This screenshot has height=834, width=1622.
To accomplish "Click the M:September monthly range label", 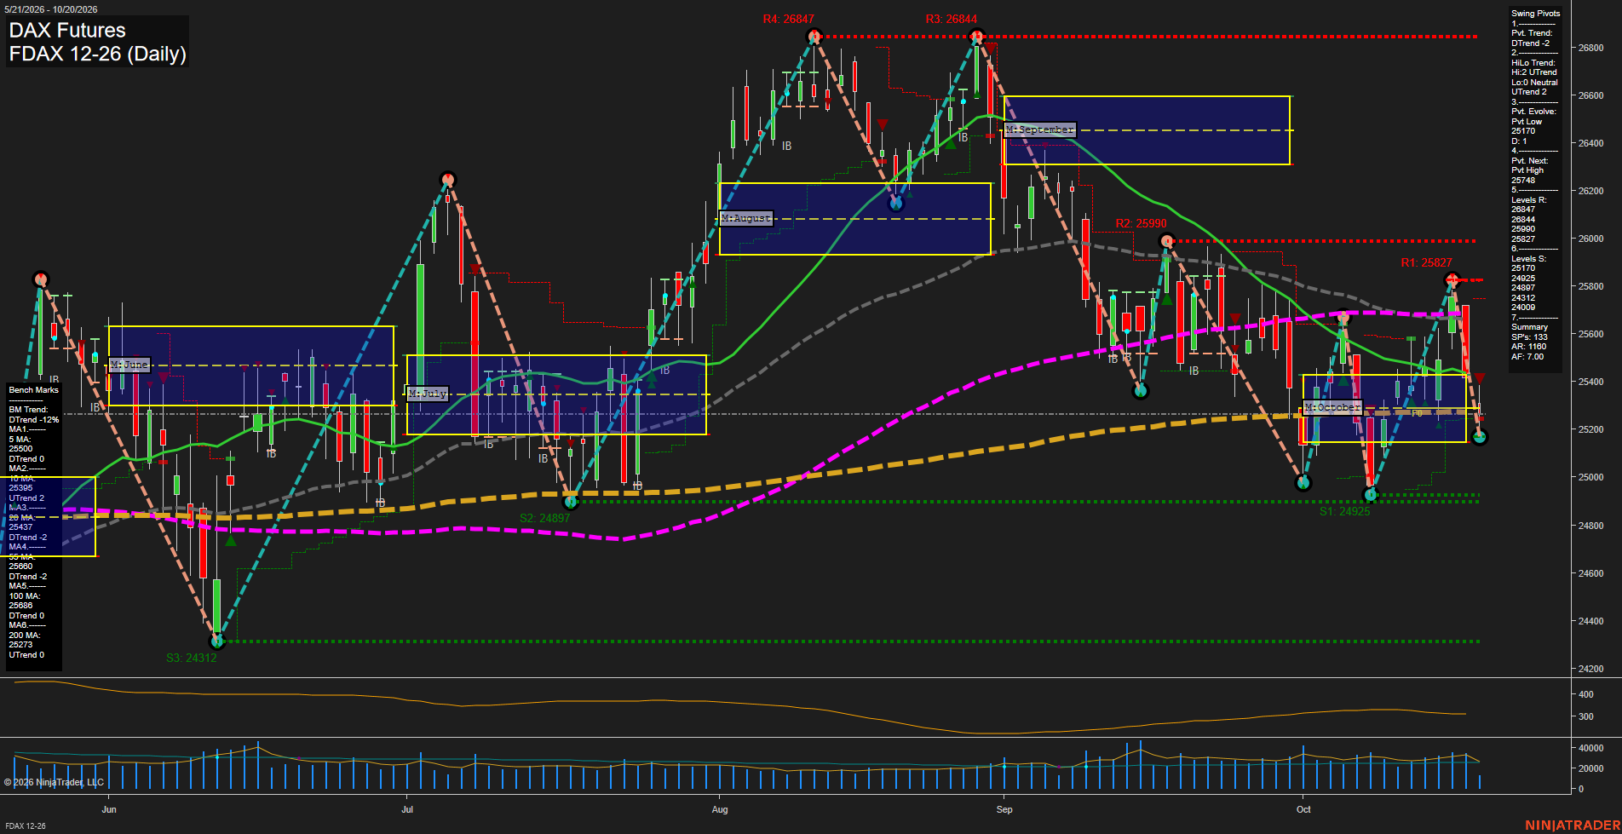I will [1040, 129].
